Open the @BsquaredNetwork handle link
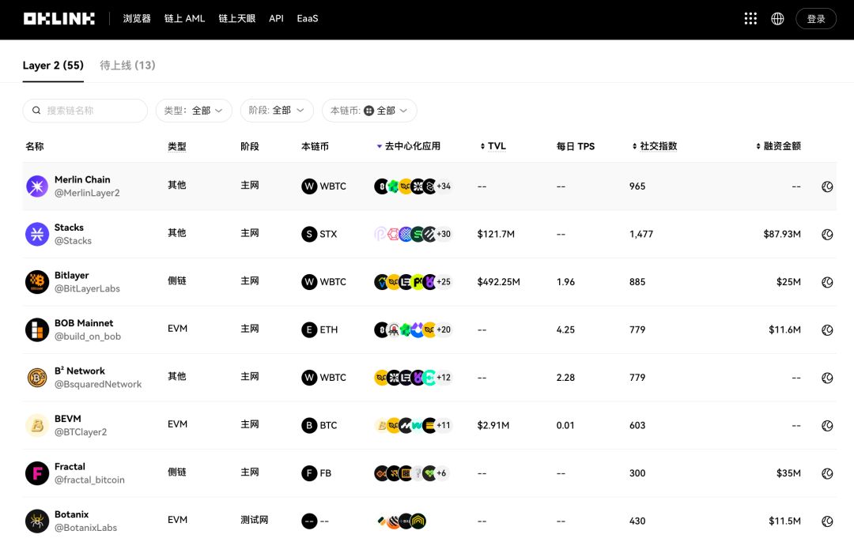Image resolution: width=854 pixels, height=542 pixels. coord(98,385)
